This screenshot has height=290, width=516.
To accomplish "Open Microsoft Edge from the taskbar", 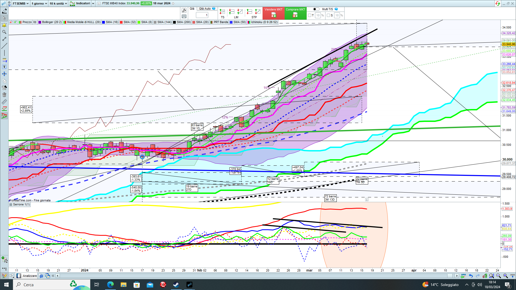I will pos(110,285).
